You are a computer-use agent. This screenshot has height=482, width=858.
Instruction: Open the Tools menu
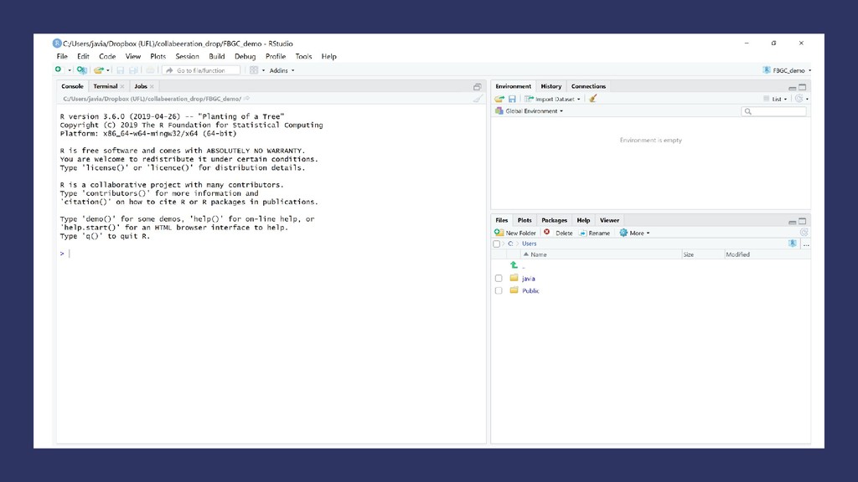[303, 56]
